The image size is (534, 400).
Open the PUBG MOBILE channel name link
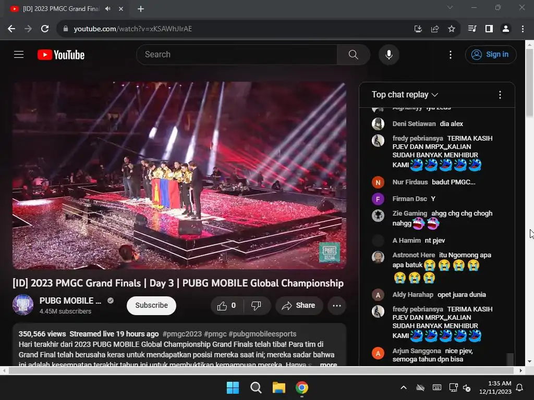70,301
